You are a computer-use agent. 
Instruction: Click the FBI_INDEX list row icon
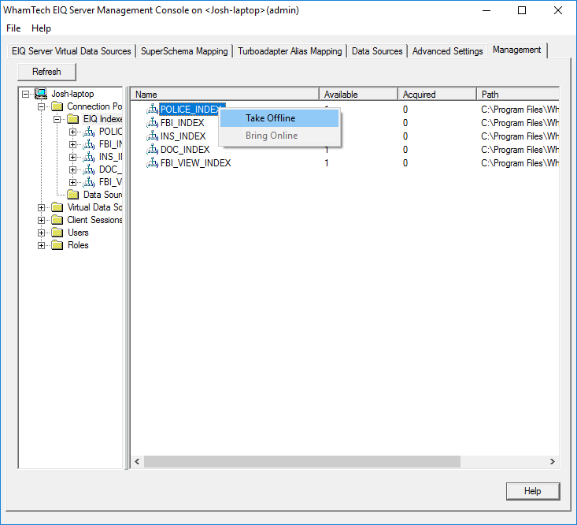(153, 123)
